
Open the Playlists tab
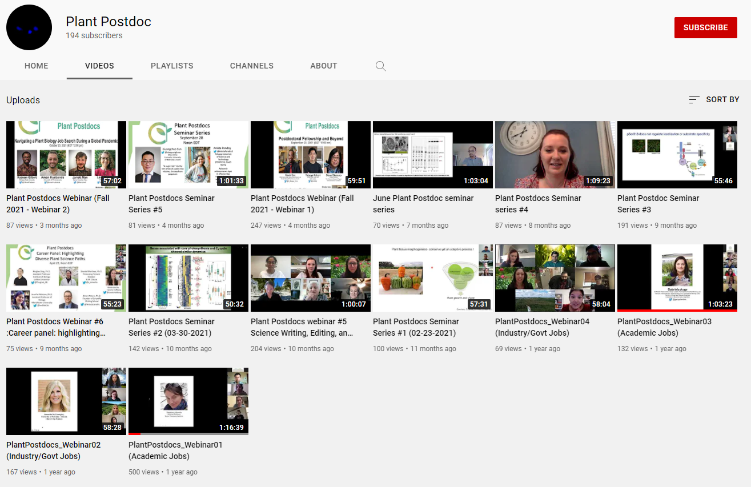click(x=172, y=66)
